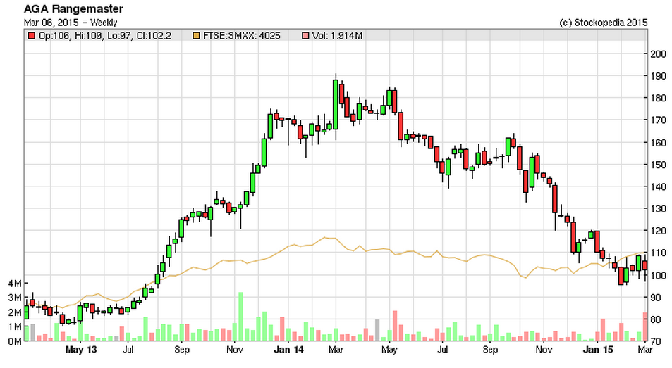Click the Stockopedia 2015 copyright text
This screenshot has height=368, width=672.
coord(604,23)
